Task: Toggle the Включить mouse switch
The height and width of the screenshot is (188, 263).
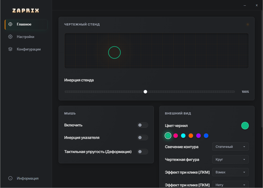Action: pyautogui.click(x=143, y=125)
